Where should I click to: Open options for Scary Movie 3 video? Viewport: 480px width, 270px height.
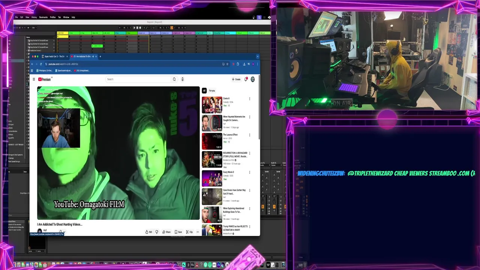pos(250,172)
